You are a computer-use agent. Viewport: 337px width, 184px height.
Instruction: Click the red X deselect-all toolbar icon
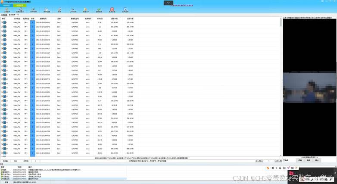click(112, 10)
